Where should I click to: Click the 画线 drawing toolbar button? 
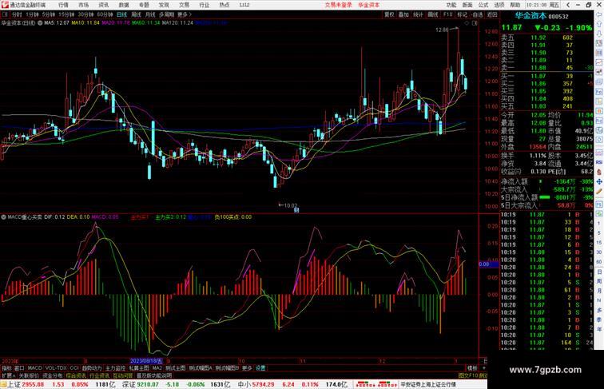(x=433, y=14)
